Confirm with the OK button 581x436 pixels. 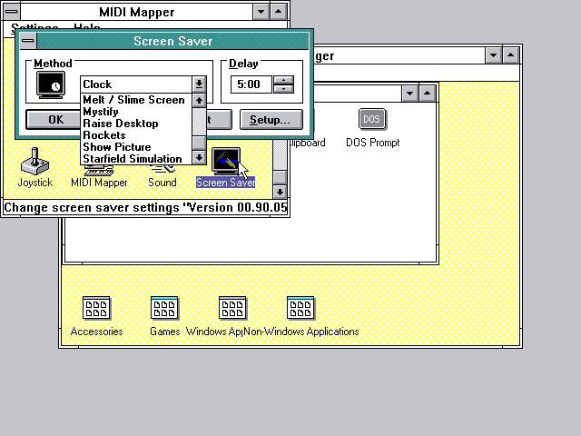(x=55, y=119)
